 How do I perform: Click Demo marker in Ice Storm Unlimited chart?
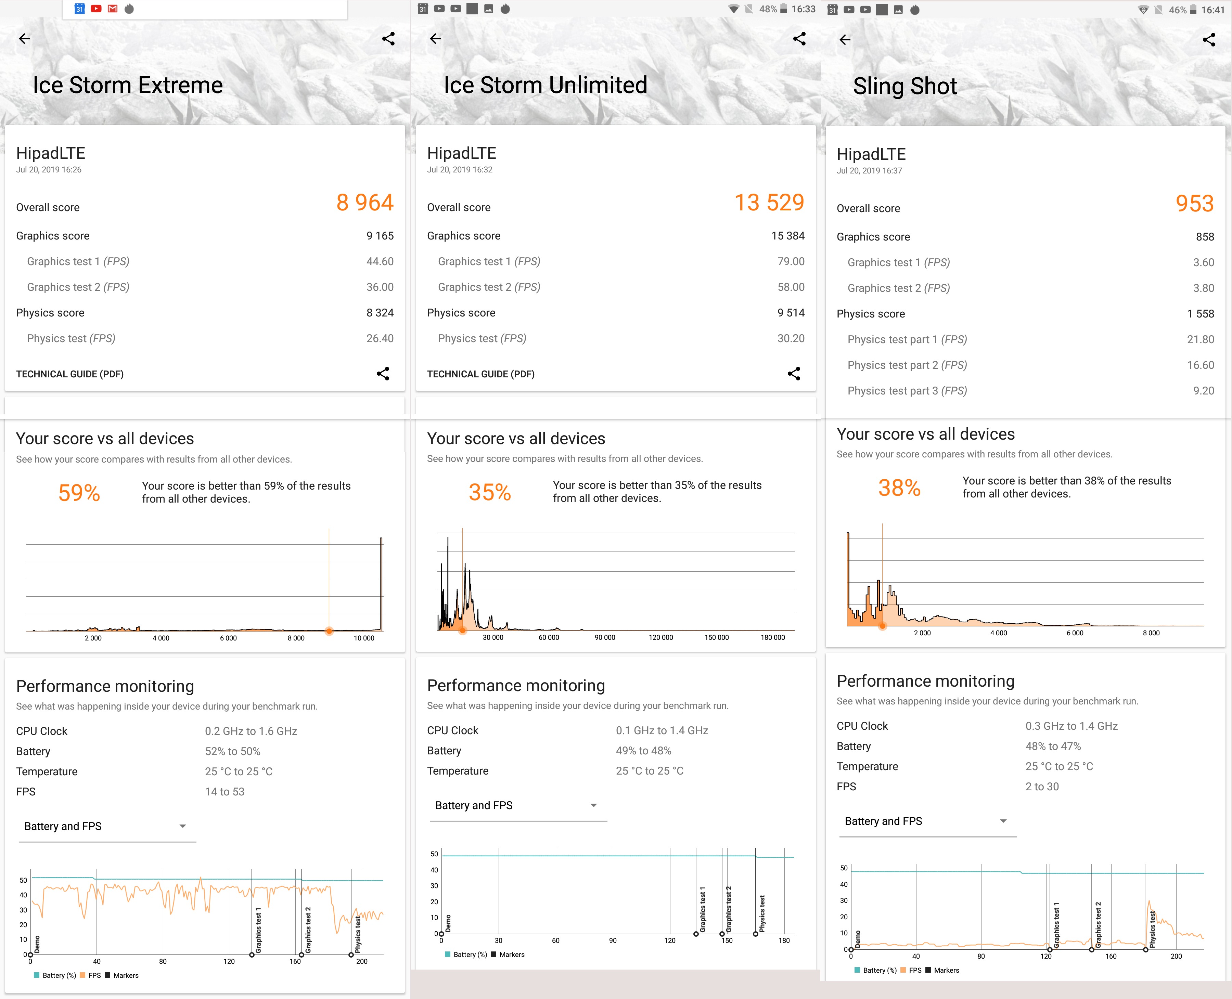[441, 934]
